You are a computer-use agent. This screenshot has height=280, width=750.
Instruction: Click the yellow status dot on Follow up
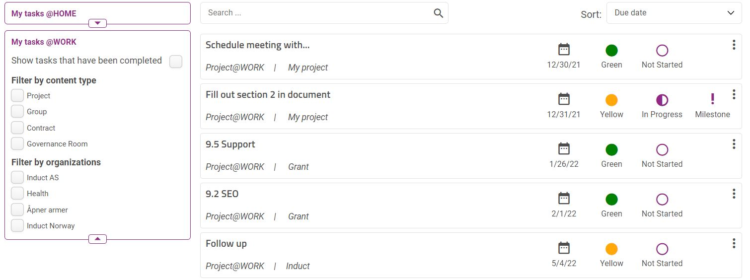coord(611,249)
